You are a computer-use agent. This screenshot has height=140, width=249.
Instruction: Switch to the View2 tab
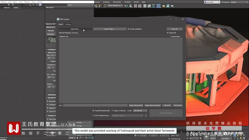(x=16, y=8)
